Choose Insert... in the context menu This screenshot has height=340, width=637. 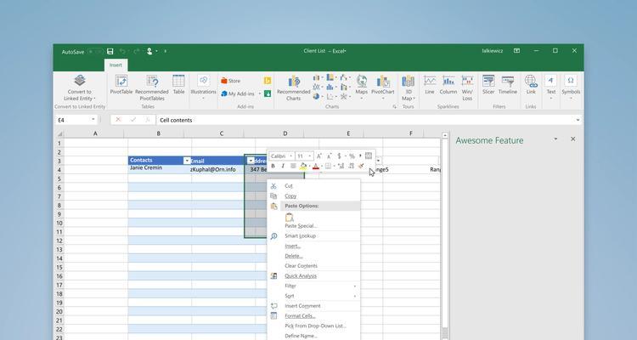[313, 246]
